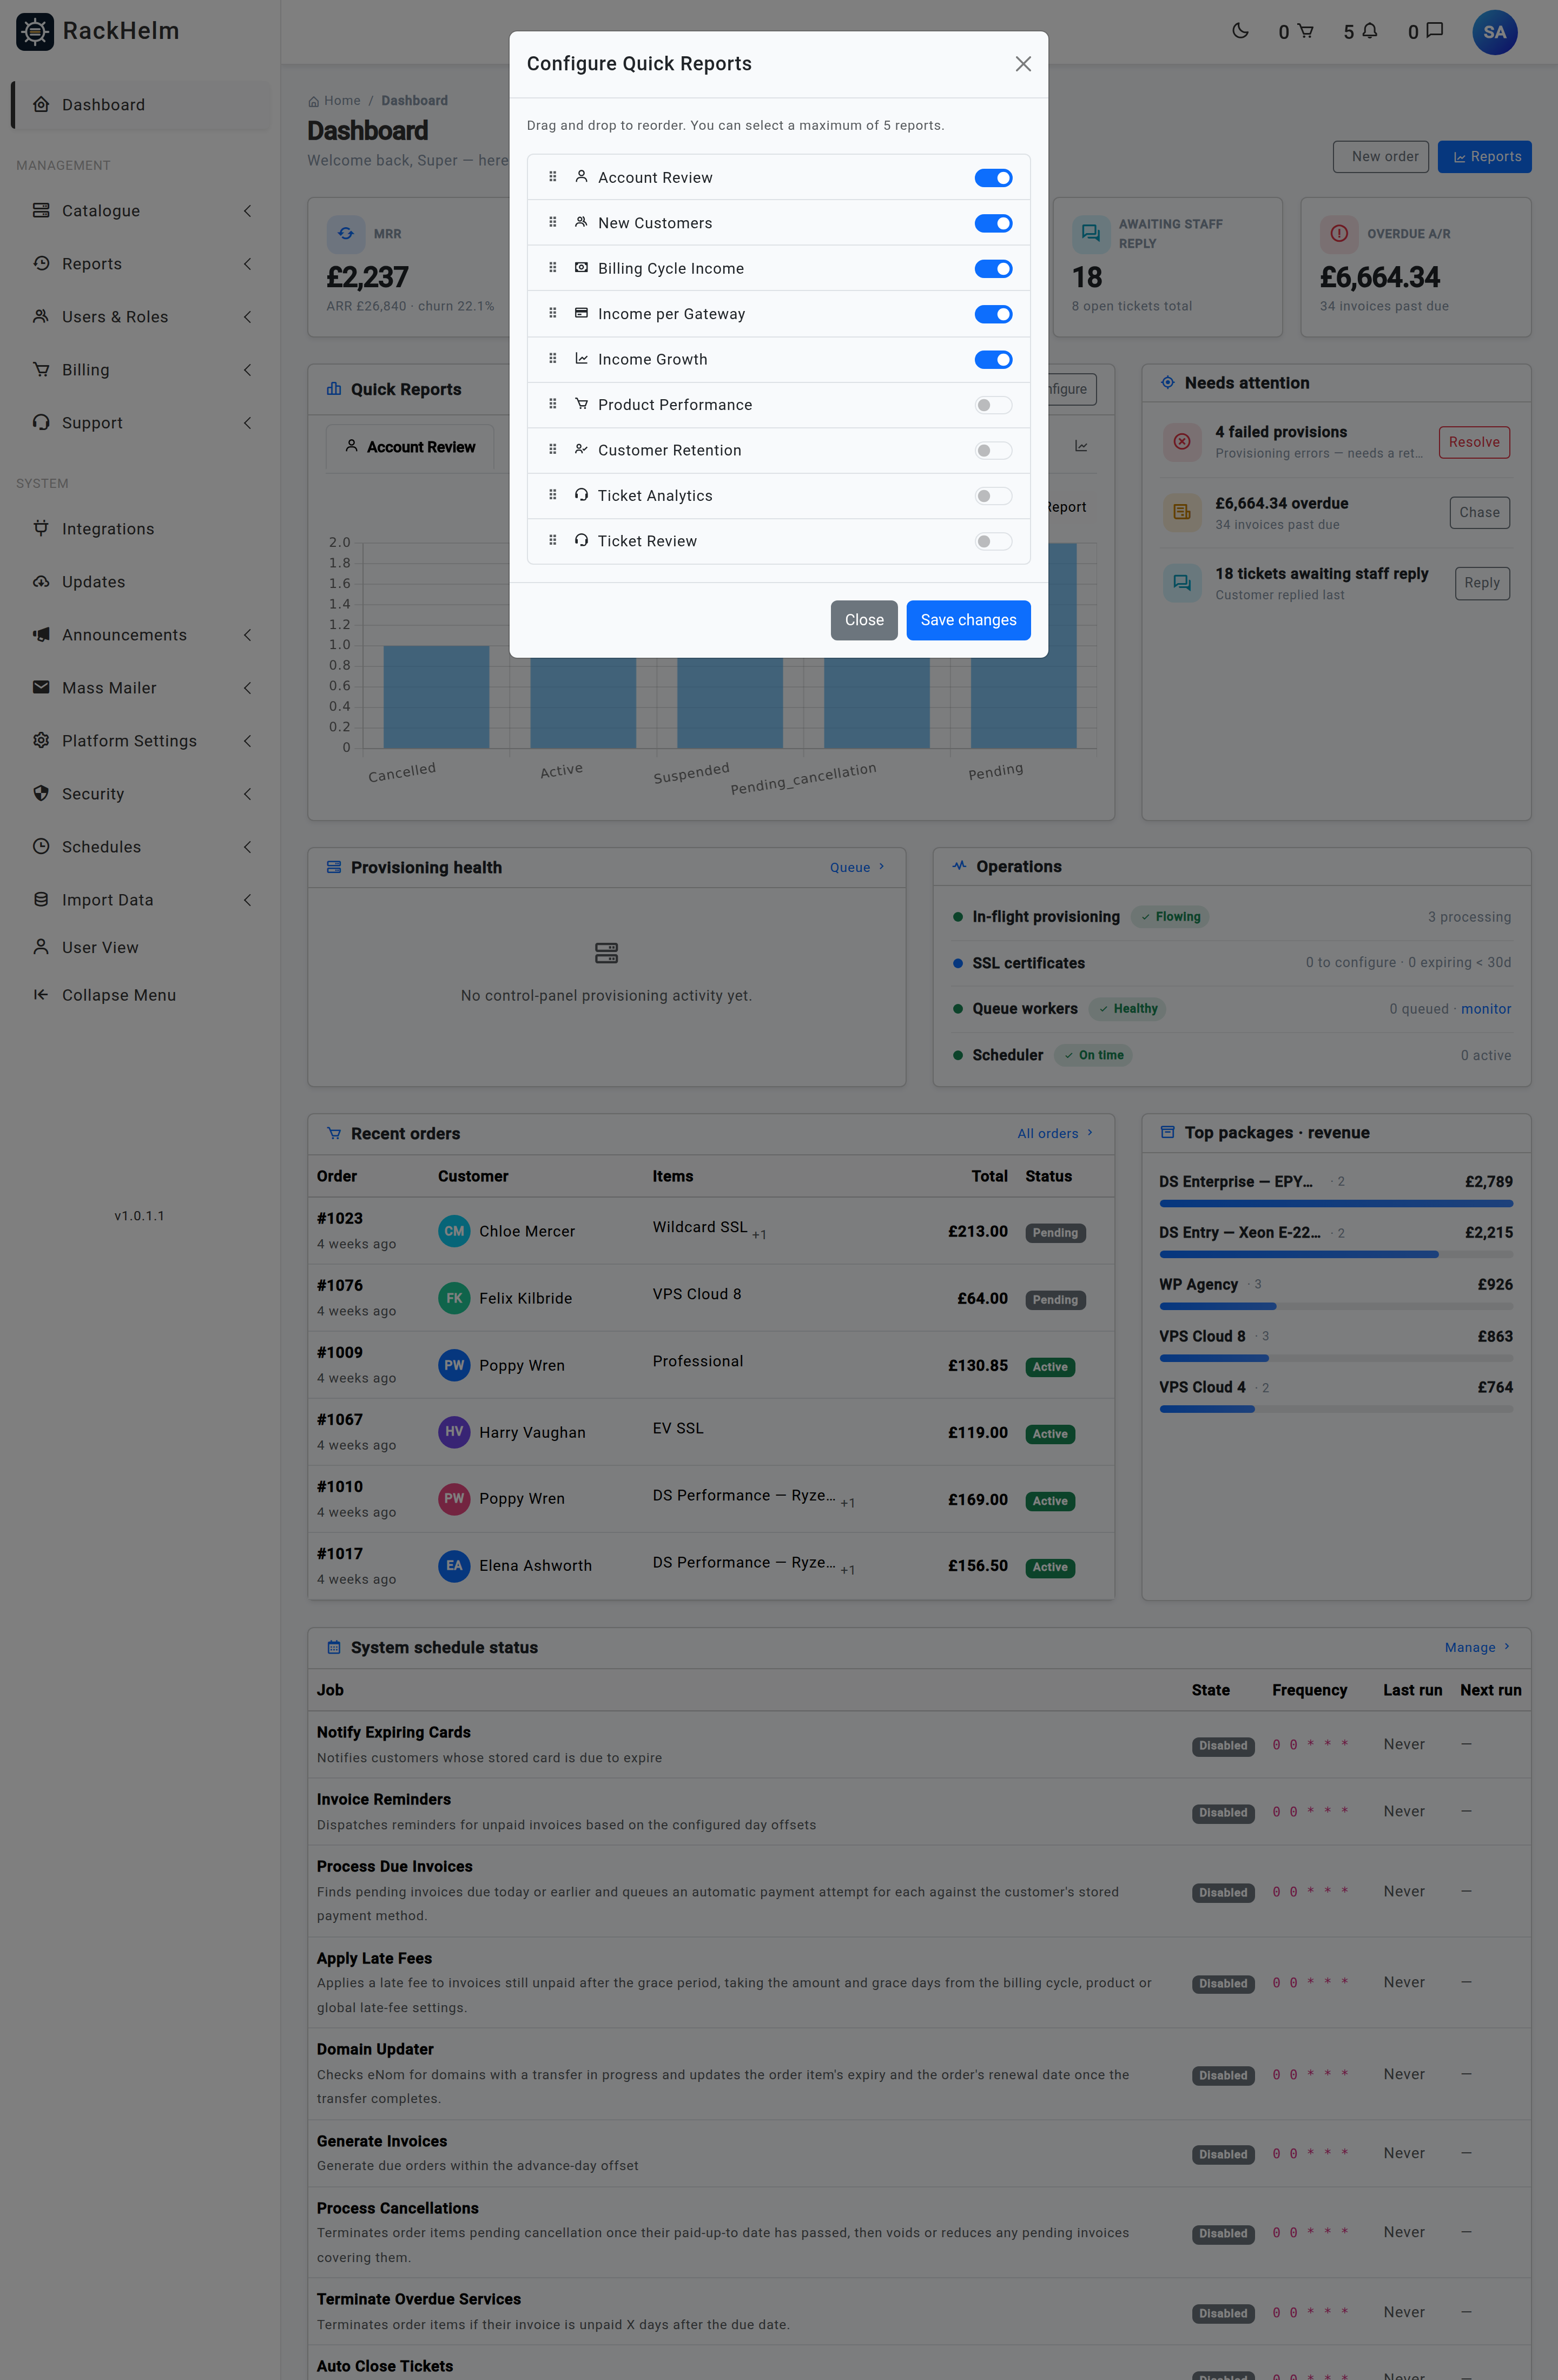This screenshot has width=1558, height=2380.
Task: Click the SA user avatar
Action: point(1494,32)
